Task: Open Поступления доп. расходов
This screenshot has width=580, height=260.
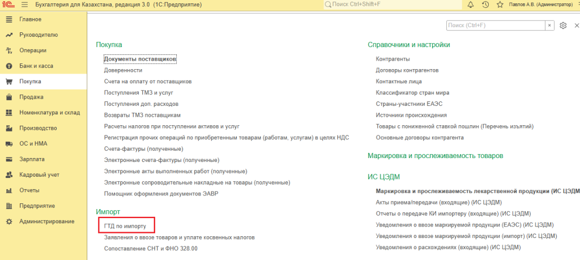Action: pyautogui.click(x=141, y=104)
